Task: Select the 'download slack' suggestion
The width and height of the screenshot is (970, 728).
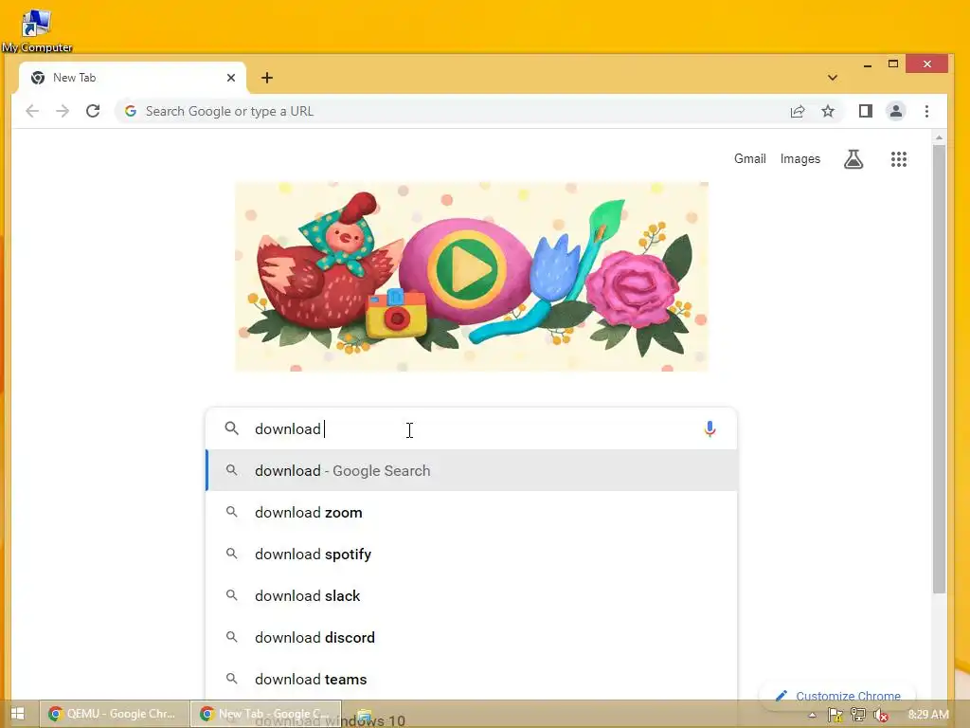Action: (471, 595)
